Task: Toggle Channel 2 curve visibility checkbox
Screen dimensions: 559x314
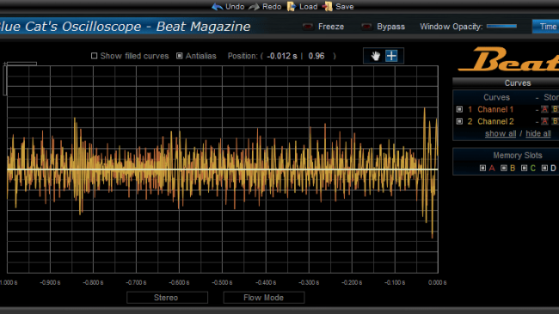Action: pyautogui.click(x=459, y=121)
